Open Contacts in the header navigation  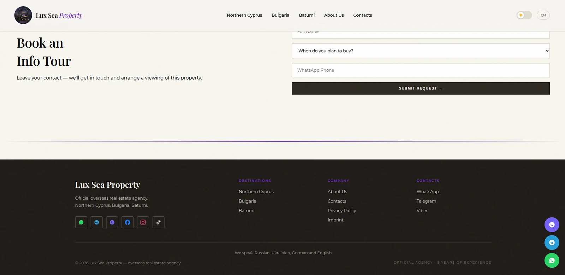pos(363,15)
